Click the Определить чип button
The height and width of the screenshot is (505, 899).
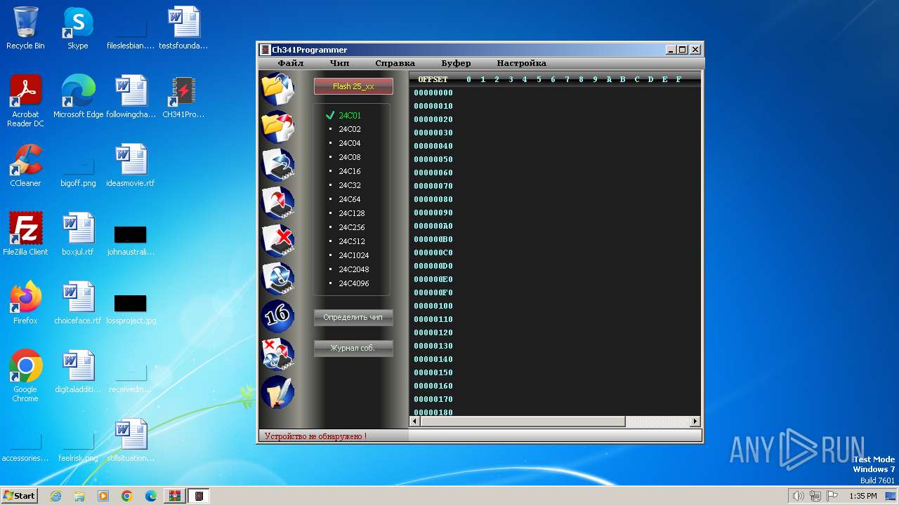pos(353,318)
